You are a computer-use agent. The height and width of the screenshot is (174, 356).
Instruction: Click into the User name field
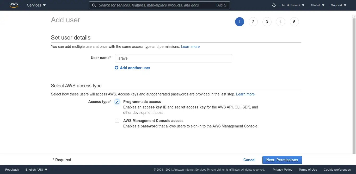tap(173, 58)
